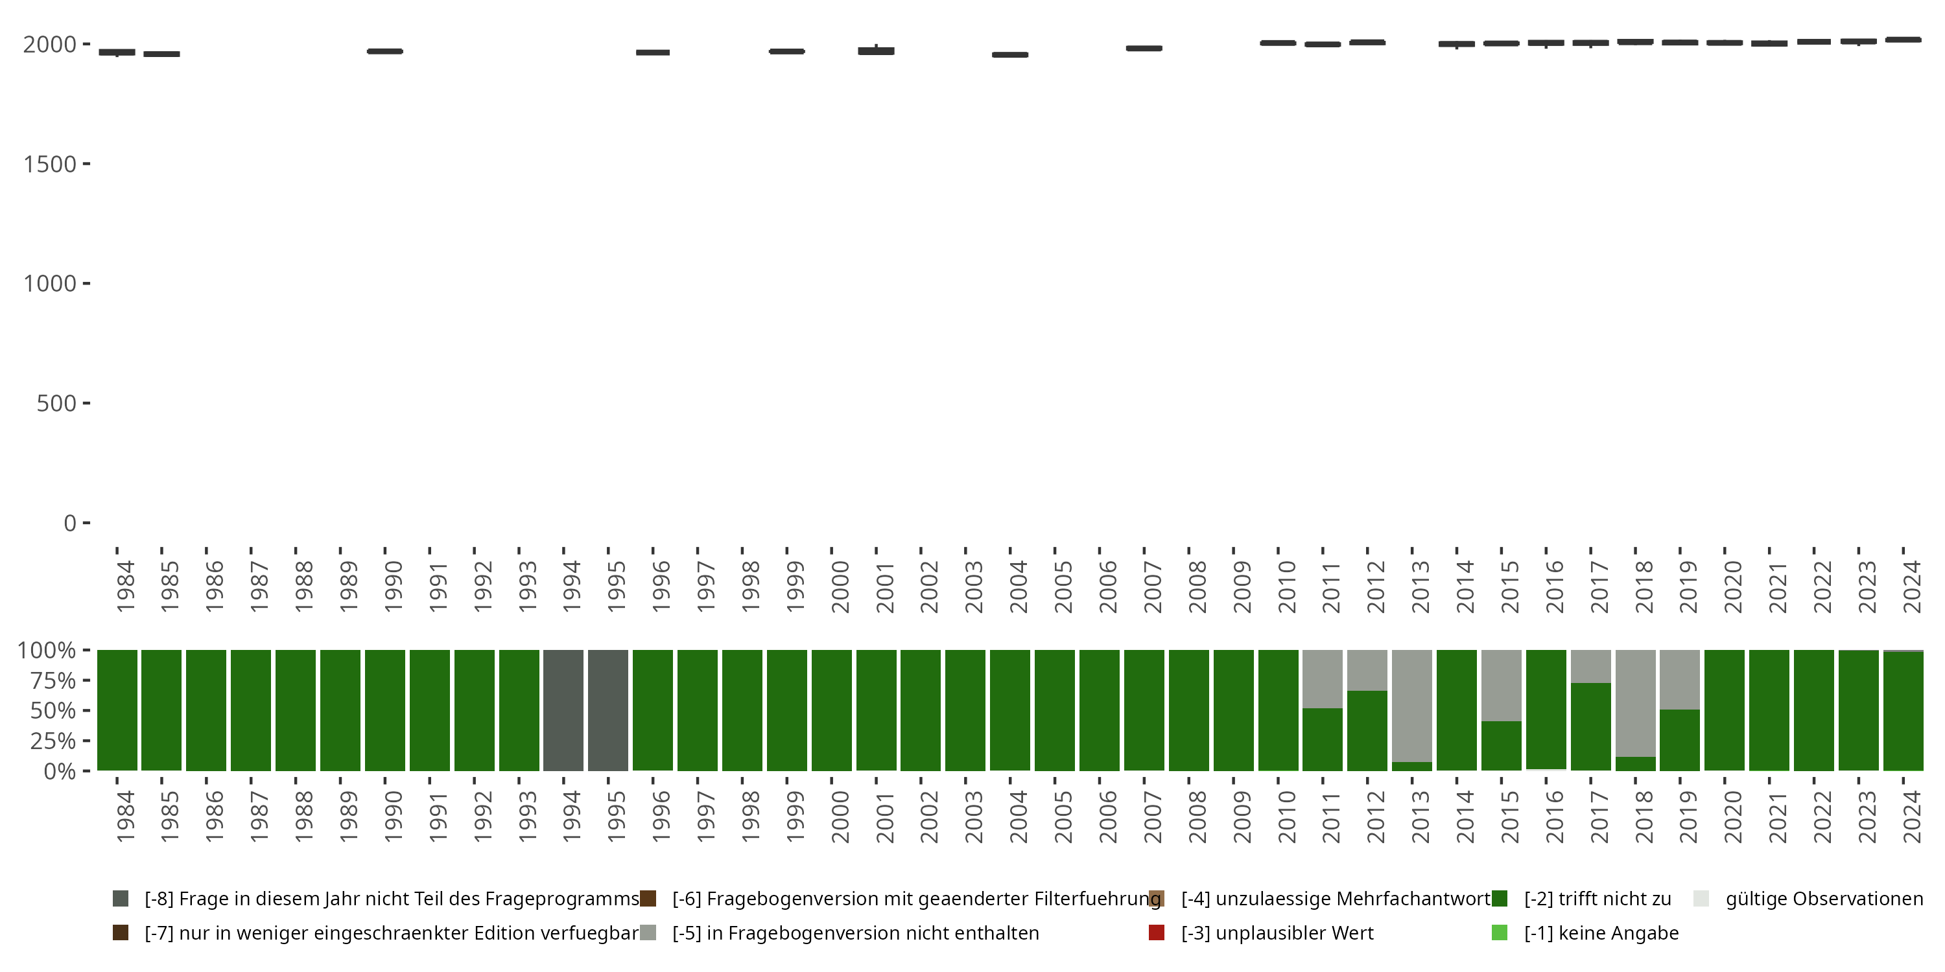Viewport: 1945px width, 972px height.
Task: Click the 2001 boxplot in the upper chart
Action: pyautogui.click(x=876, y=51)
